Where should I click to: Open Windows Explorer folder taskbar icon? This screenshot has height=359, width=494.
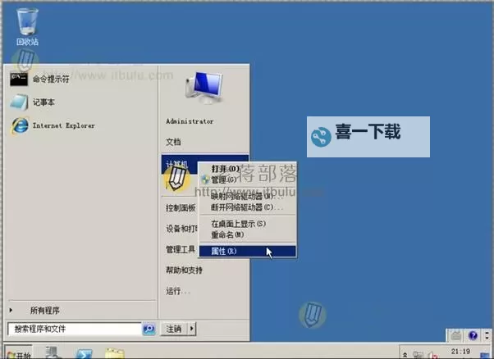pyautogui.click(x=115, y=353)
